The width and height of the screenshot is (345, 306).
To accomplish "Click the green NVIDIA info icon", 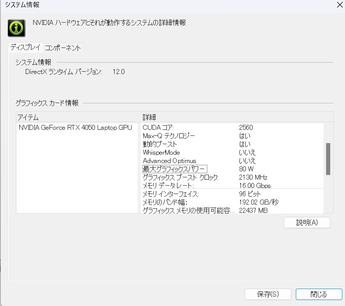I will point(17,28).
